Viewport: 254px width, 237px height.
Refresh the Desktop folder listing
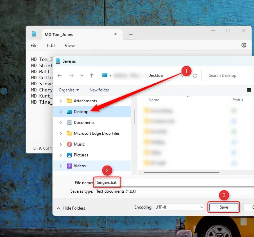coord(195,76)
